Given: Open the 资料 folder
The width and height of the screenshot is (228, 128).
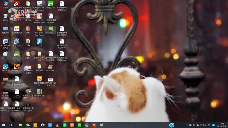Looking at the screenshot, I should click(x=28, y=42).
